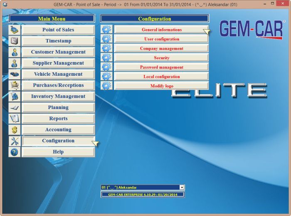This screenshot has height=216, width=291.
Task: Click the clock icon beside Timestamp
Action: tap(15, 41)
